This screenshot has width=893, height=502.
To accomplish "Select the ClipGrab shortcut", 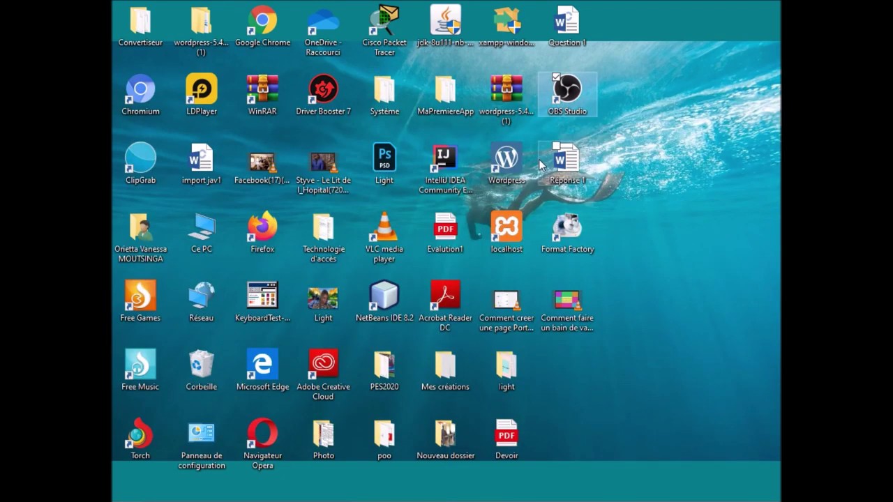I will [x=140, y=158].
